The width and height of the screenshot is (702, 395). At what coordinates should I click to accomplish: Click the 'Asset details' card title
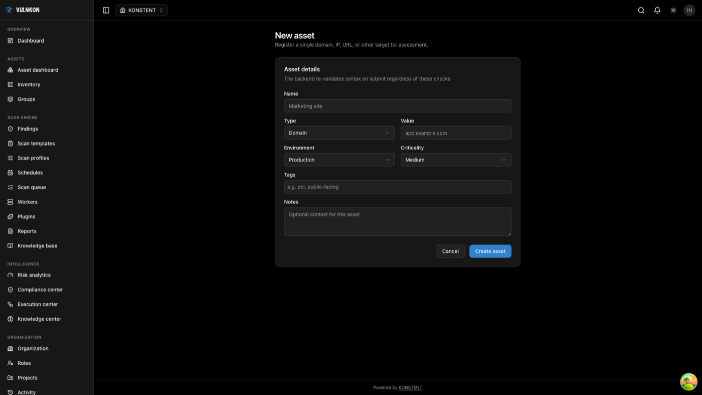click(302, 69)
